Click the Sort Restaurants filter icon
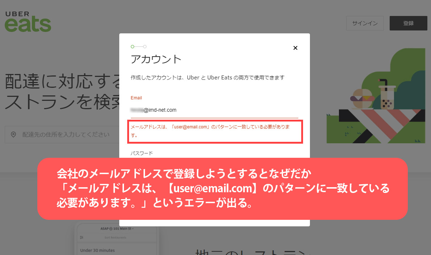 (x=82, y=237)
